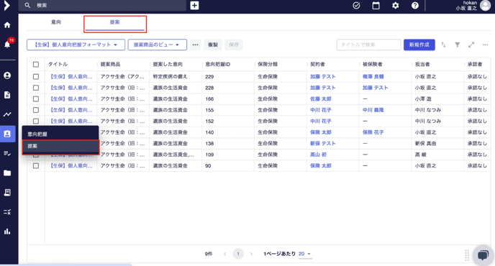The height and width of the screenshot is (266, 495).
Task: Open the filter funnel icon
Action: tap(457, 45)
